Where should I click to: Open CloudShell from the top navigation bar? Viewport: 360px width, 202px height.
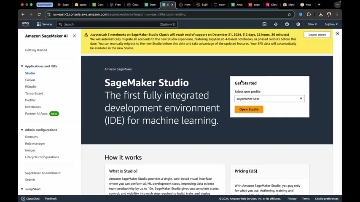264,24
